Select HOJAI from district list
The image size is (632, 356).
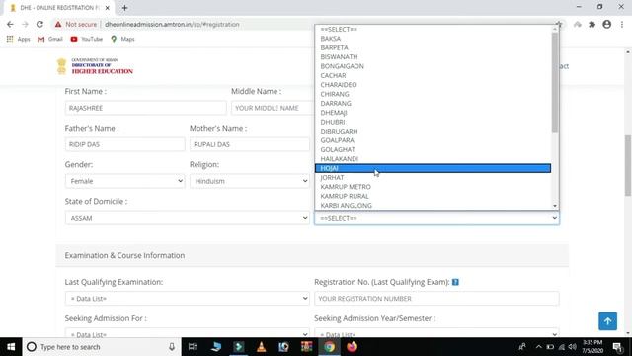[433, 168]
